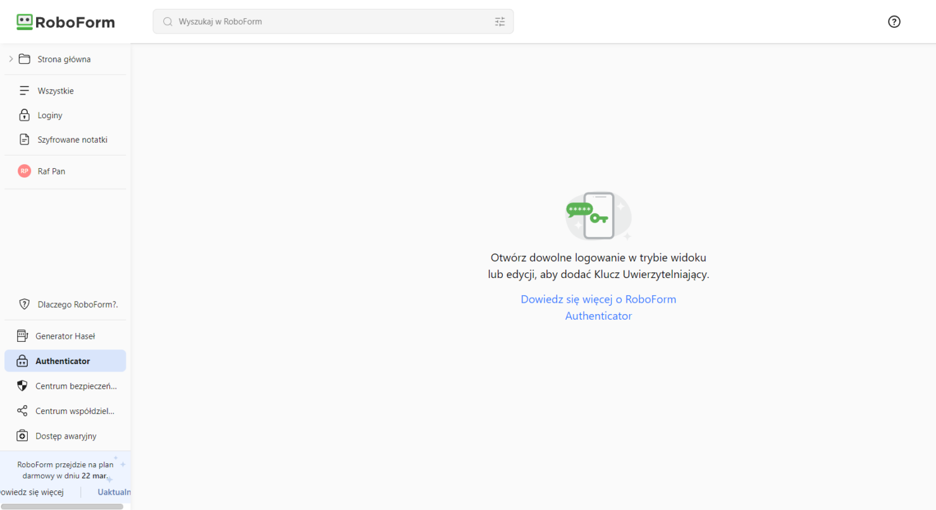The image size is (936, 510).
Task: Open Generator Haseł password generator
Action: point(65,336)
